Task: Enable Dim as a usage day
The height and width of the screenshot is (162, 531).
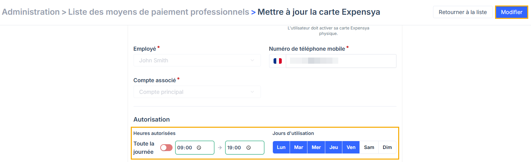Action: (387, 148)
